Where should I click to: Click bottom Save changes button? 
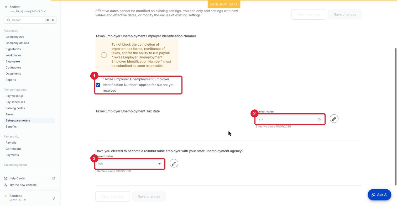coord(149,197)
